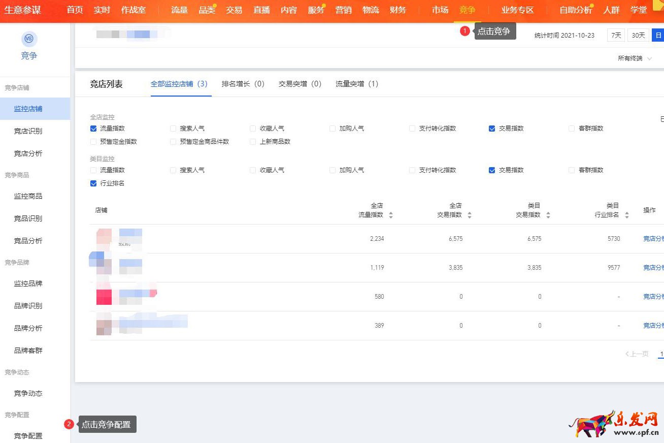The width and height of the screenshot is (664, 443).
Task: Switch statistics range to 7天
Action: [x=615, y=35]
